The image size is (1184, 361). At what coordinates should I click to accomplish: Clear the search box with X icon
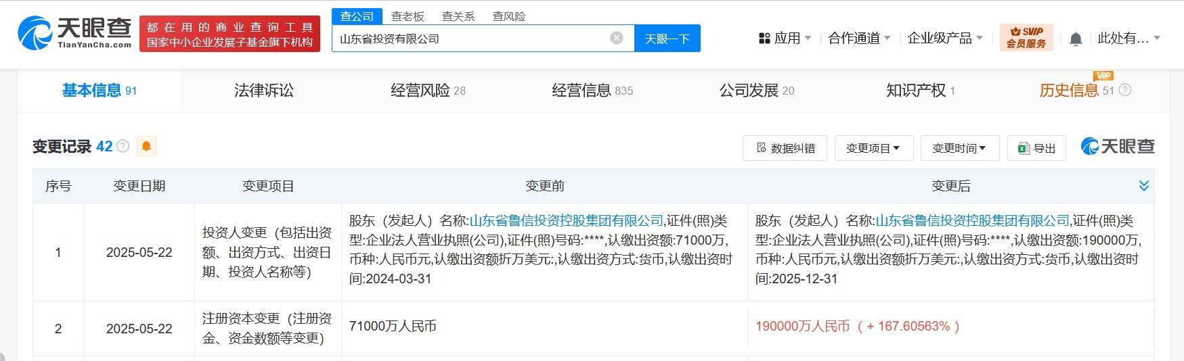(617, 38)
